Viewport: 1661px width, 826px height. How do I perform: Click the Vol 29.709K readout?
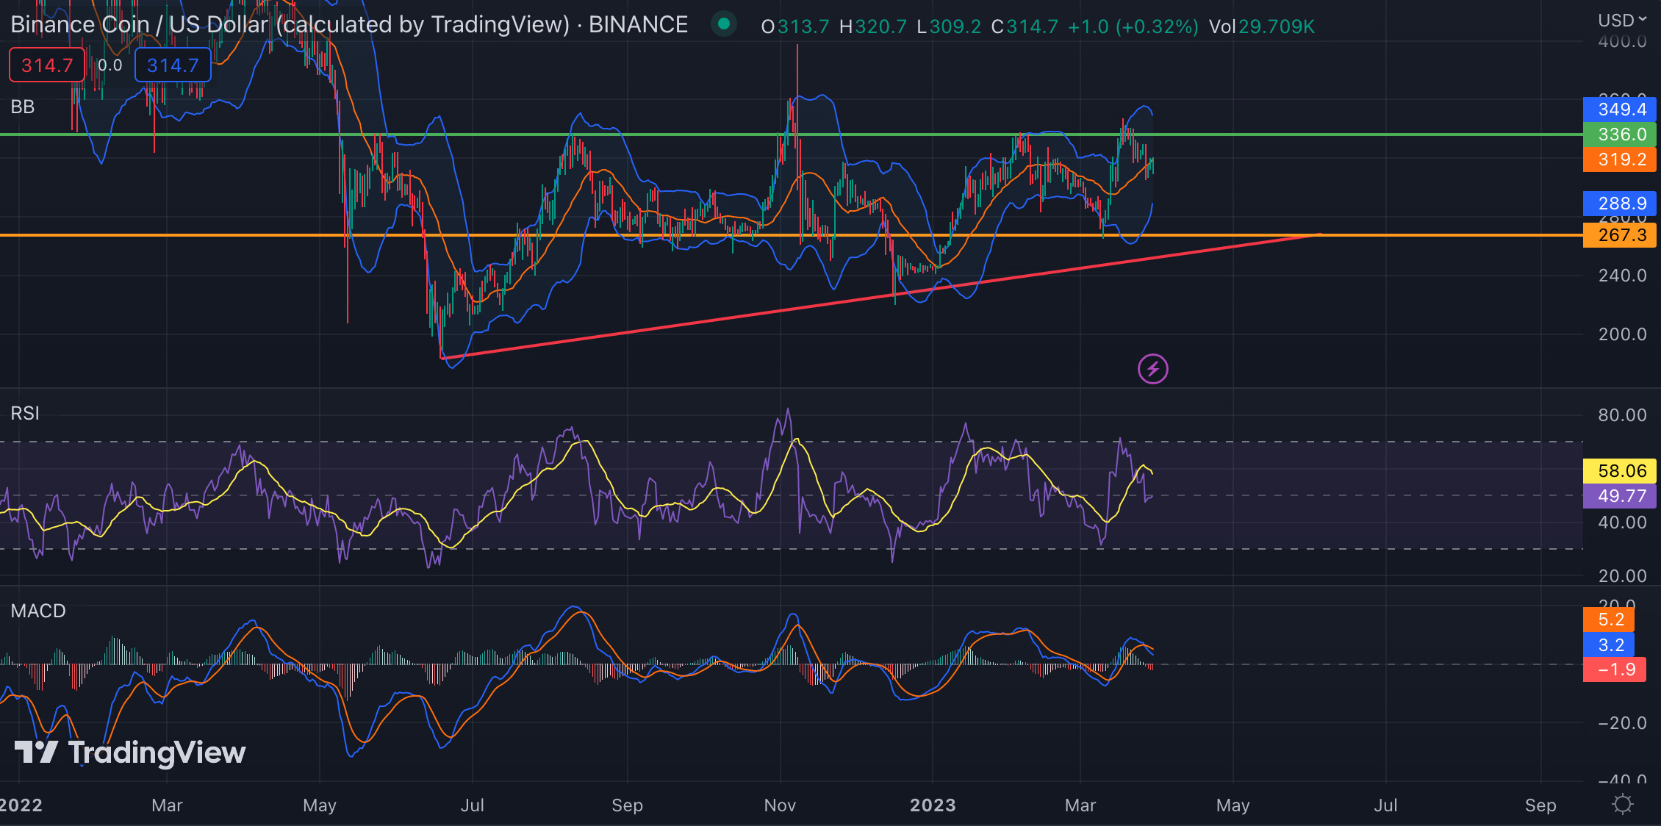coord(1262,26)
